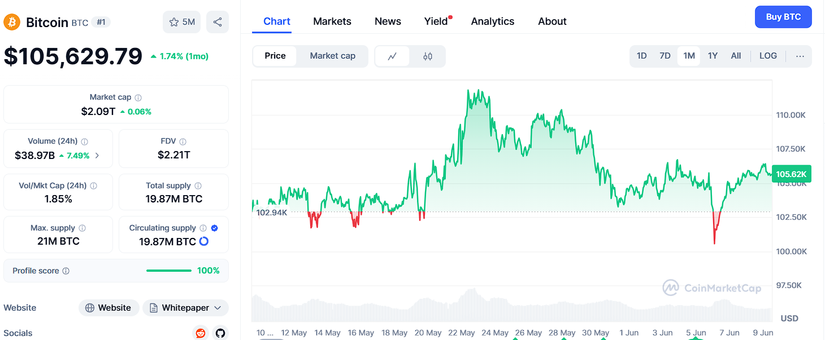Select the Market cap toggle
825x340 pixels.
(333, 56)
